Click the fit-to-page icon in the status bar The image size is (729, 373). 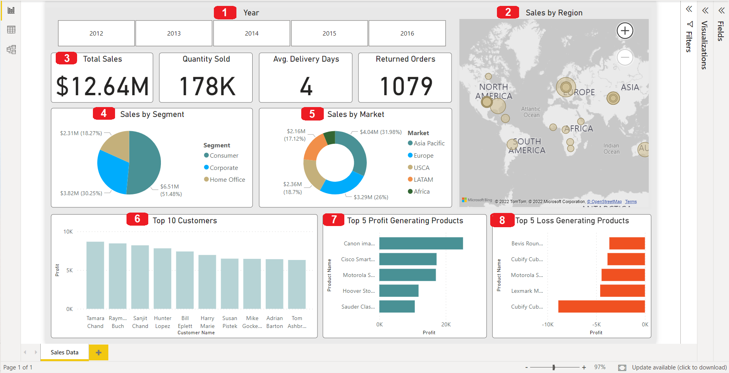point(622,367)
